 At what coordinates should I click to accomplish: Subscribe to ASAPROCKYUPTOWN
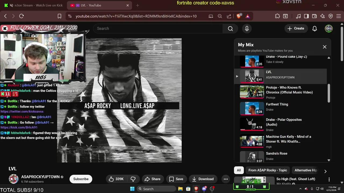tap(81, 179)
